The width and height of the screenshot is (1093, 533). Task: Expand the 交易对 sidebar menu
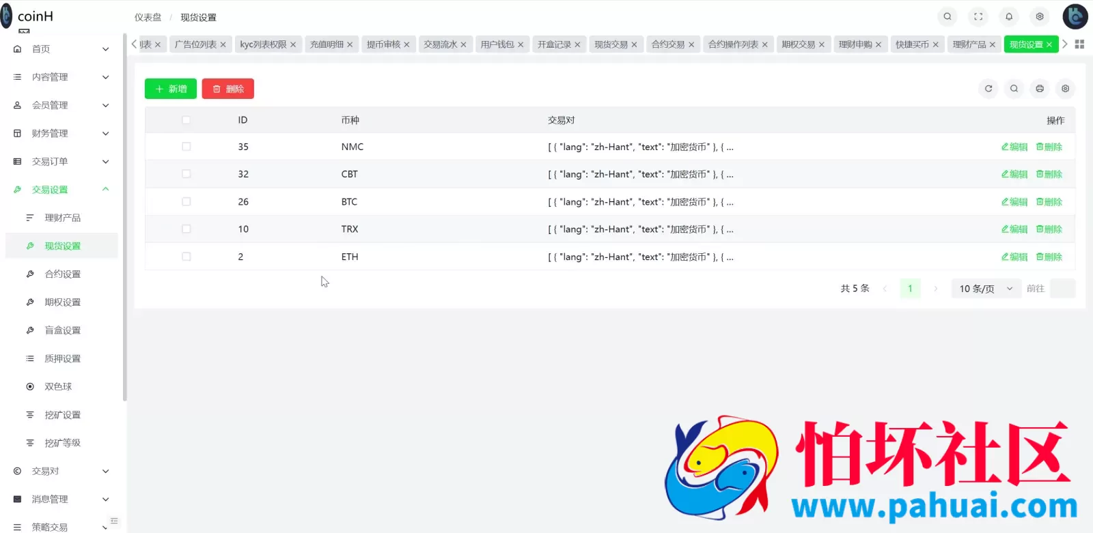click(x=61, y=471)
